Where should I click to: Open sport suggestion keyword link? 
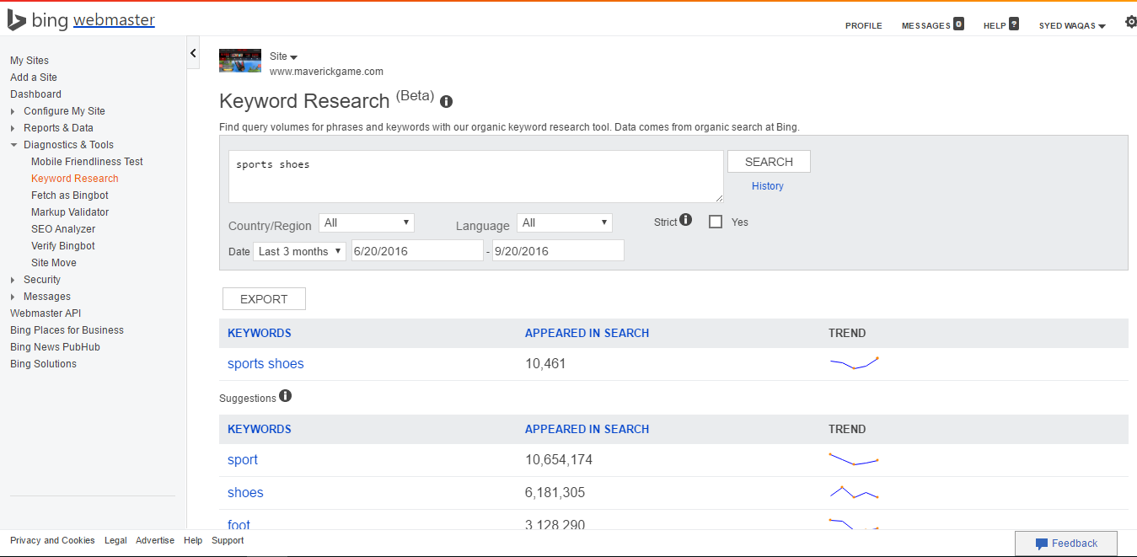(x=243, y=460)
